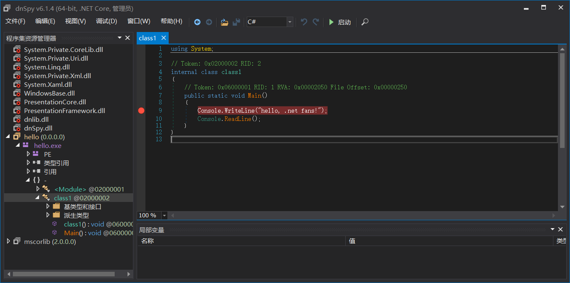Expand the mscorlib (2.0.0.0) node

(8, 241)
